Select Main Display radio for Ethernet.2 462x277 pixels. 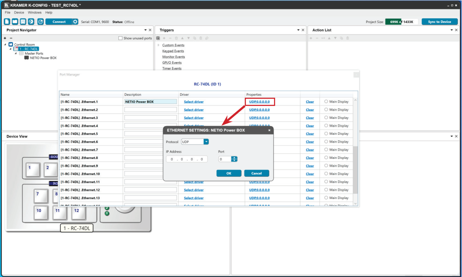[326, 110]
